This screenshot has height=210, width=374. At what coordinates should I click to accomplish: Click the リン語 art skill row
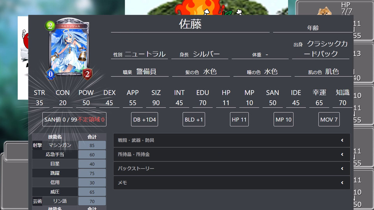[x=69, y=201]
